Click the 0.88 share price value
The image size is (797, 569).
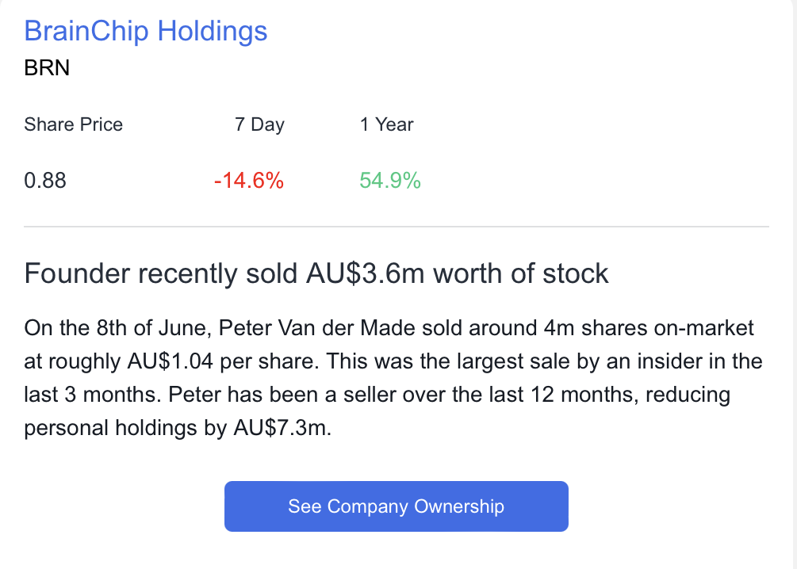(45, 181)
